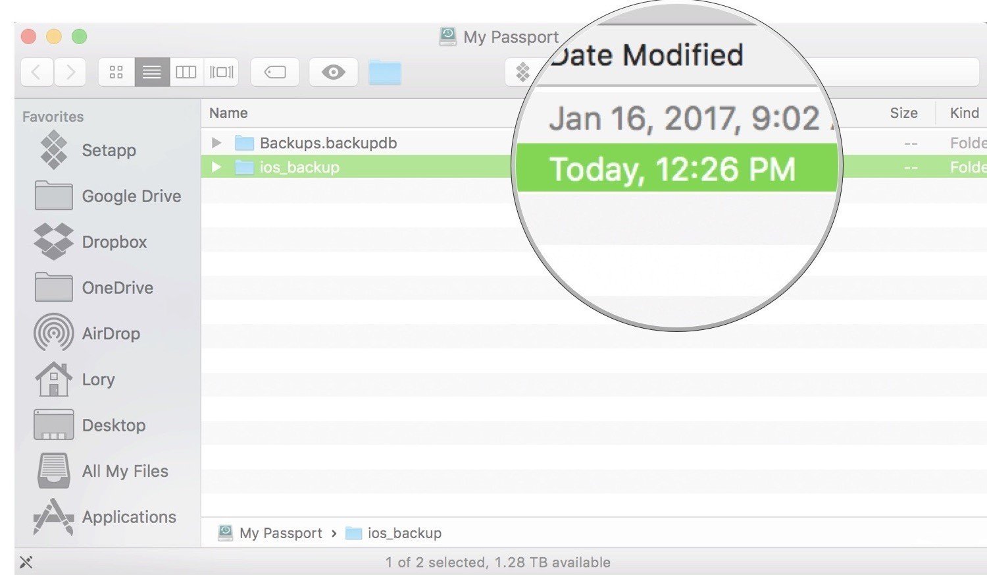Sort by the Kind column header
The width and height of the screenshot is (987, 575).
[965, 113]
